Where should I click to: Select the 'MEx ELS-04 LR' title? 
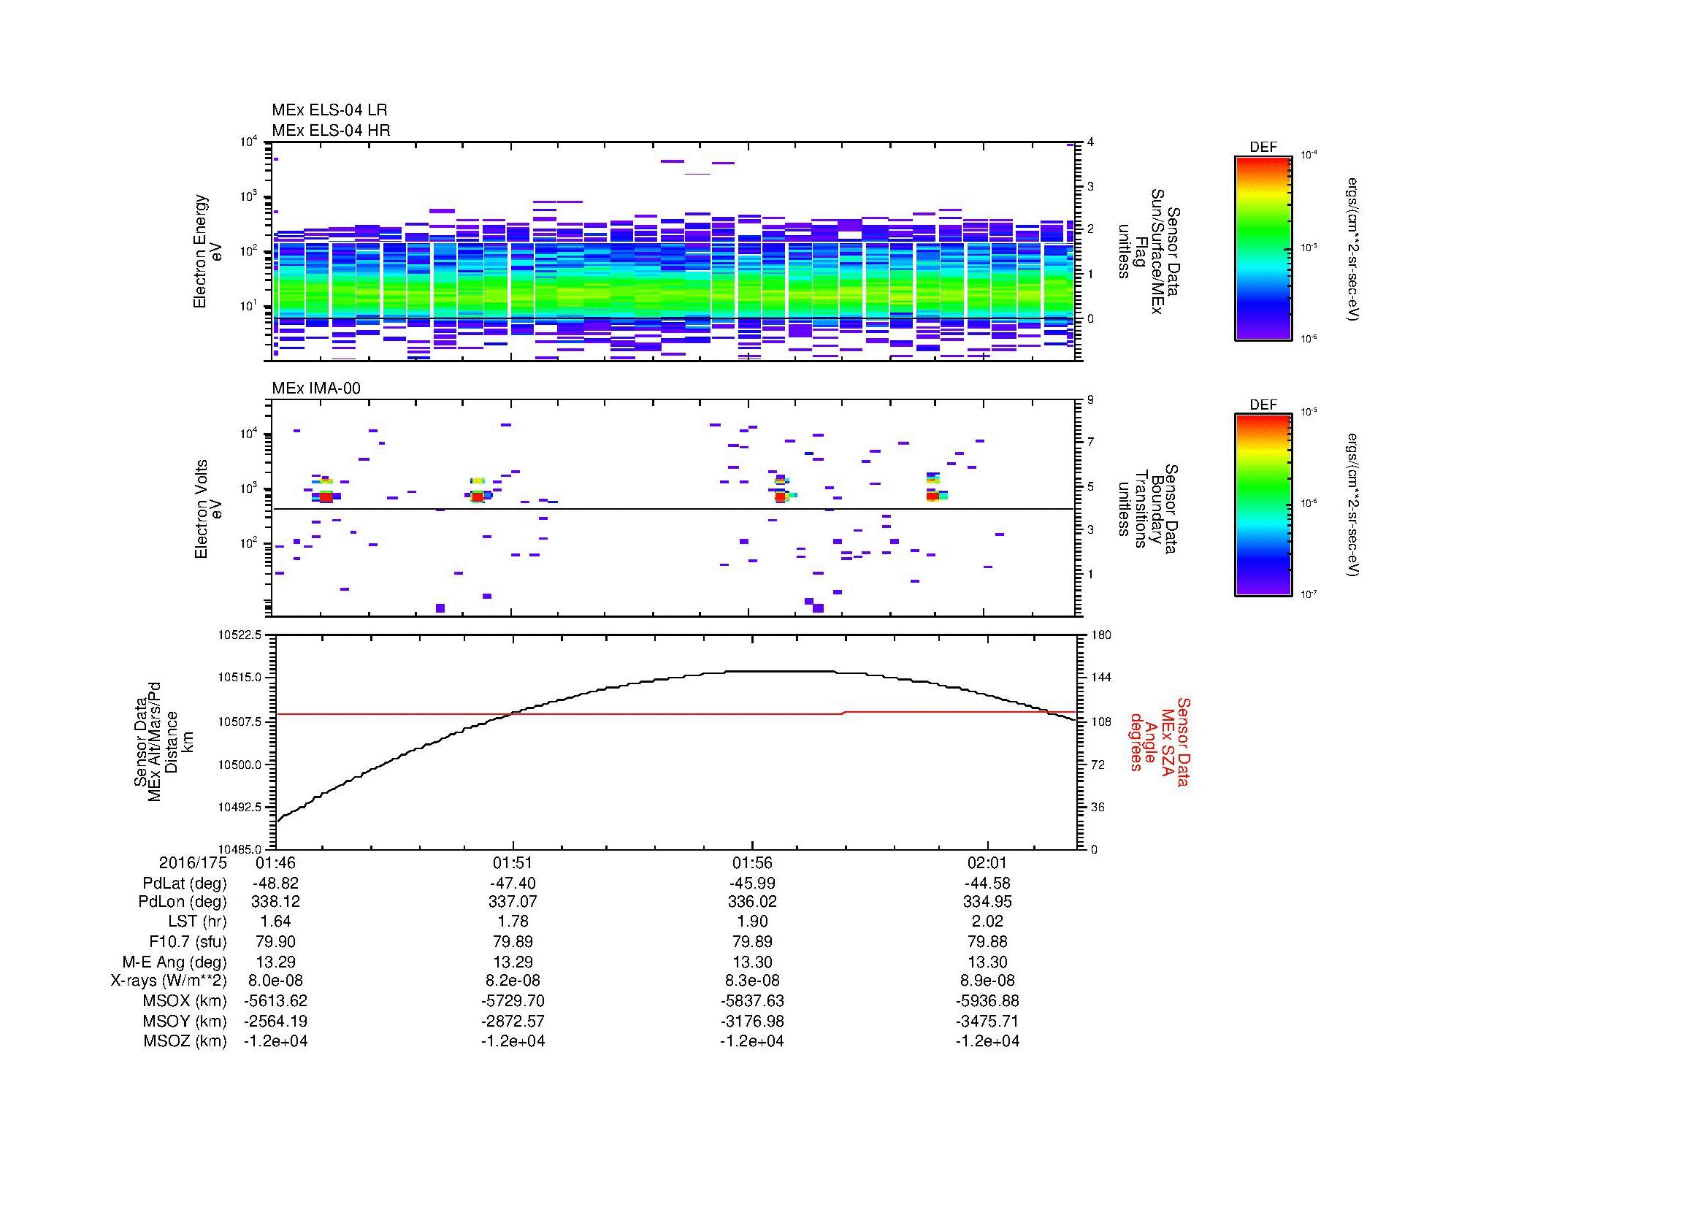coord(329,110)
